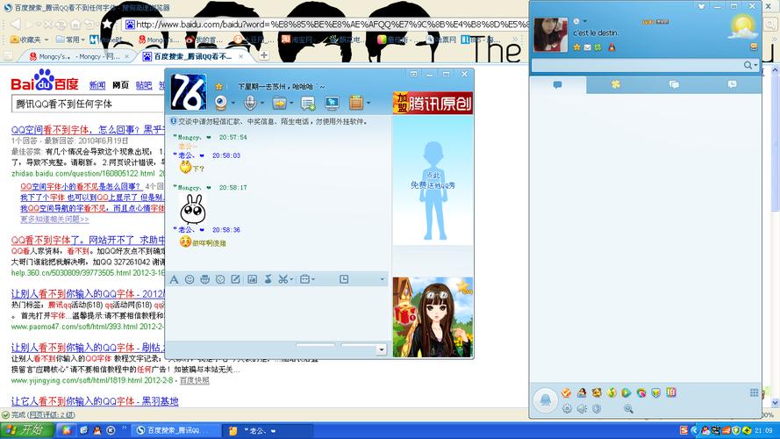Start a video call from the webcam icon in QQ chat
Image resolution: width=780 pixels, height=439 pixels.
click(221, 103)
